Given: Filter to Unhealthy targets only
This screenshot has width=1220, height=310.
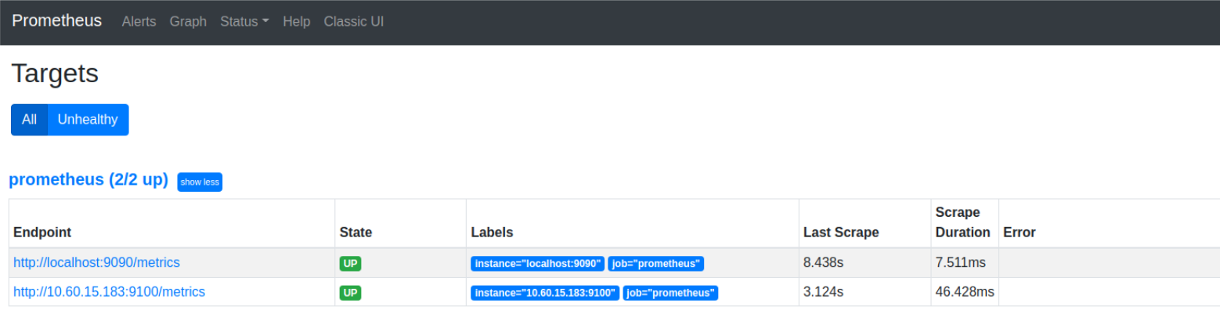Looking at the screenshot, I should 88,120.
